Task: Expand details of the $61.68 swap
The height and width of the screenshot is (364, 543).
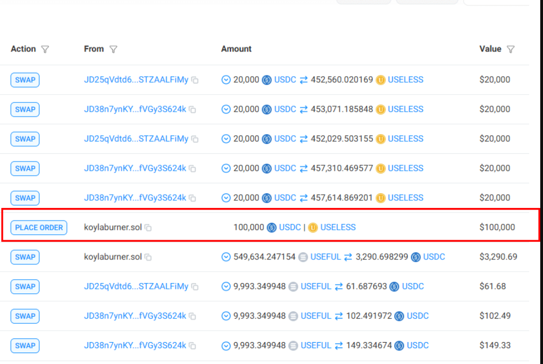Action: [x=226, y=286]
